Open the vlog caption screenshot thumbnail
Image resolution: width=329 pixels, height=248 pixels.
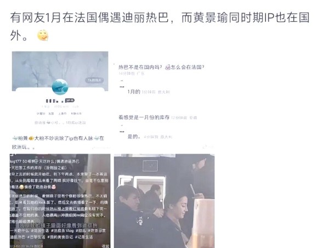coord(60,201)
